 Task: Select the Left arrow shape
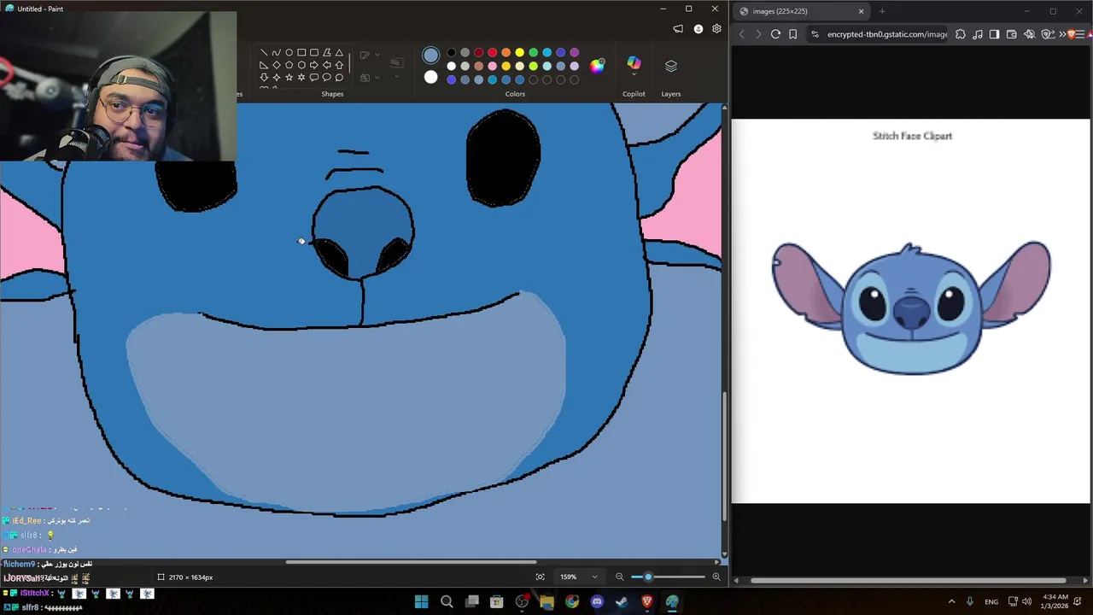click(x=327, y=65)
